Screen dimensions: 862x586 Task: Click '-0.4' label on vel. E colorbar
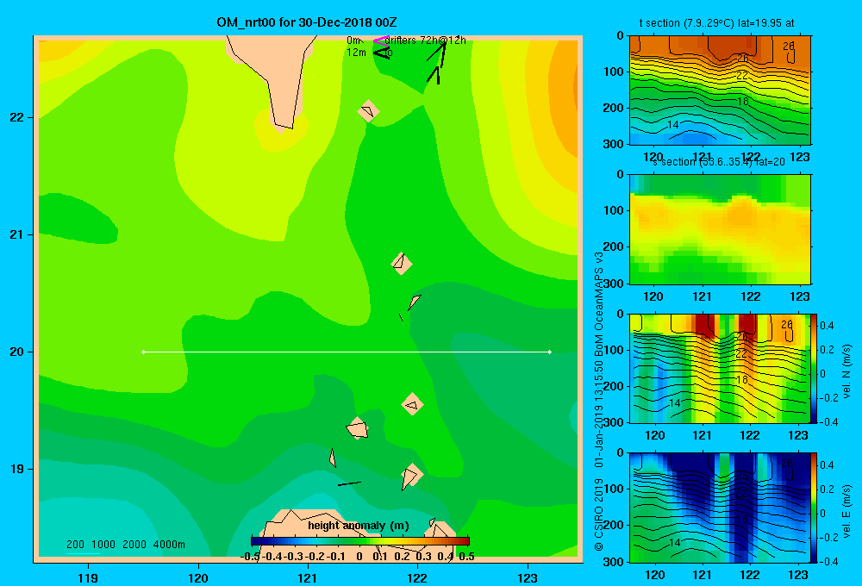tap(827, 561)
